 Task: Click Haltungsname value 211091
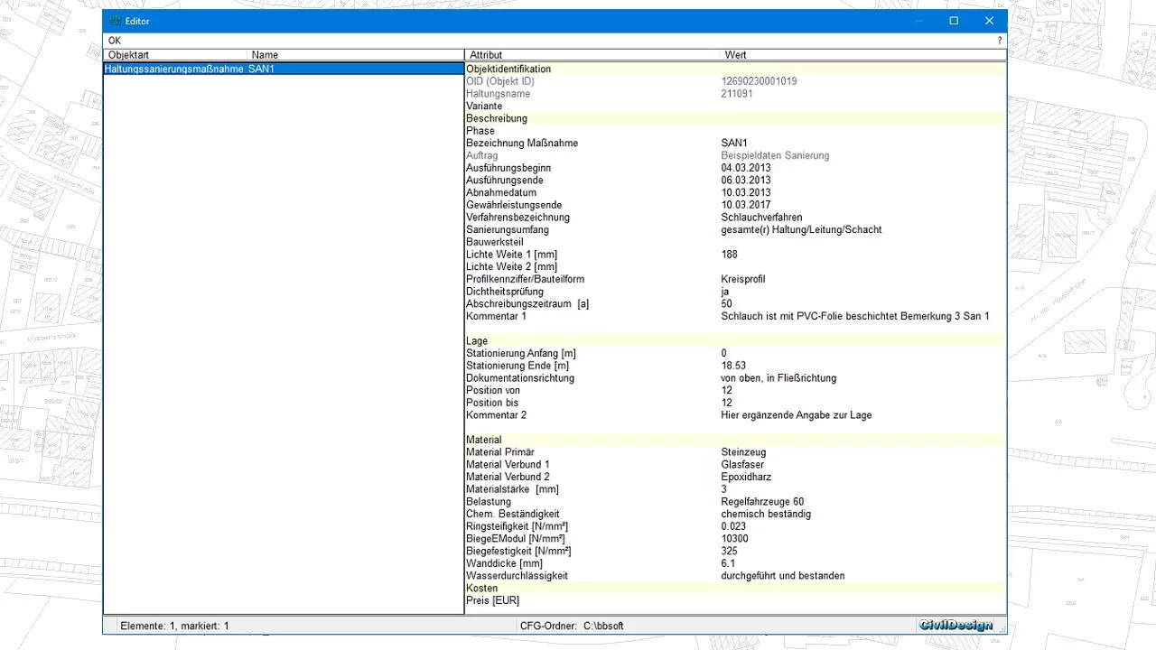point(737,94)
